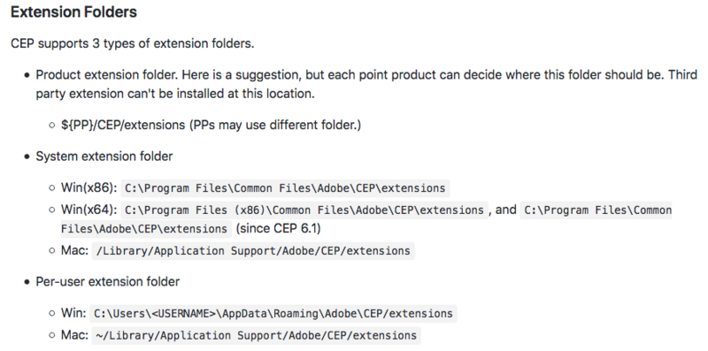
Task: Click the Extension Folders heading
Action: point(73,12)
